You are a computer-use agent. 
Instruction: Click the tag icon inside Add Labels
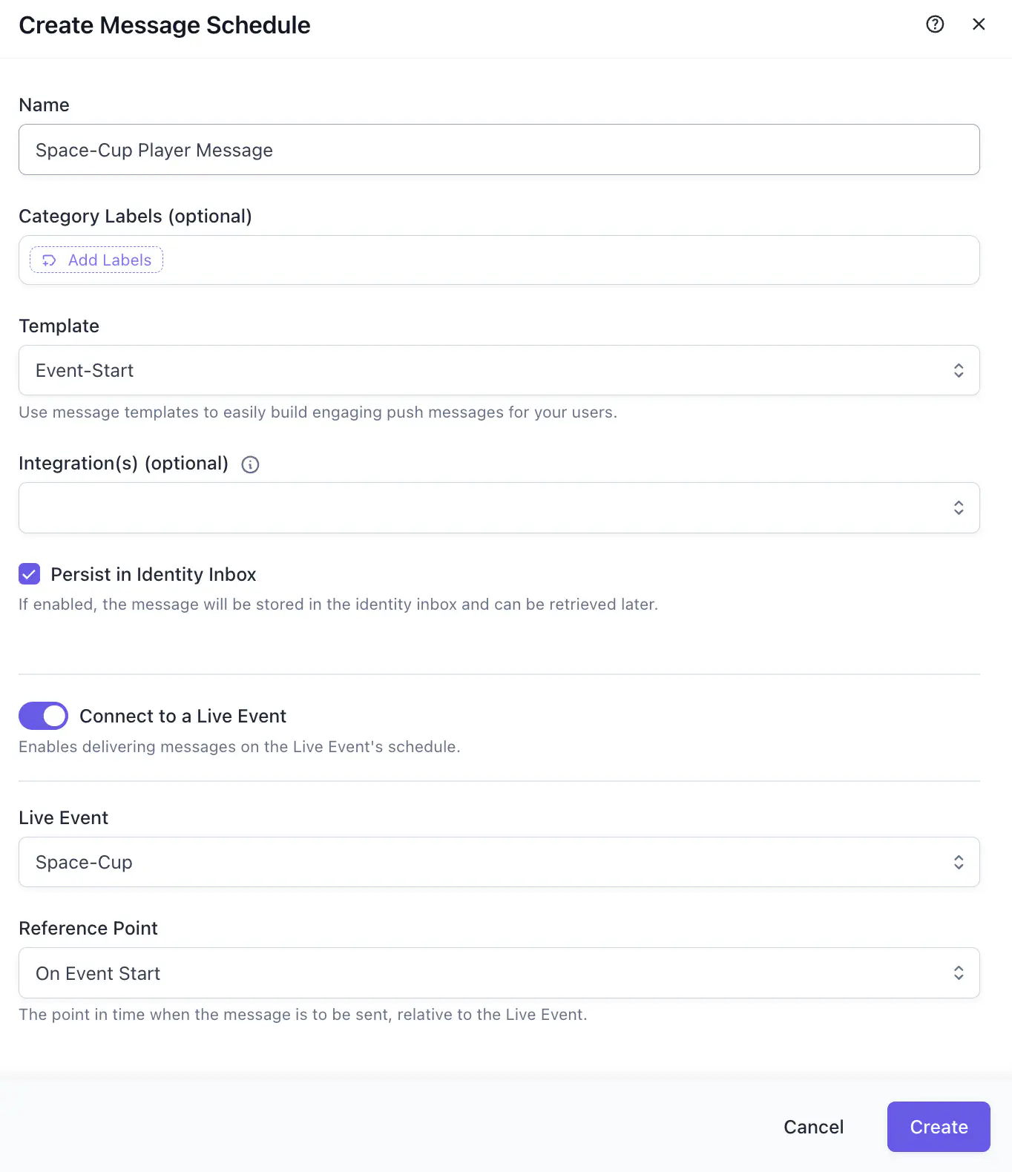(x=49, y=260)
